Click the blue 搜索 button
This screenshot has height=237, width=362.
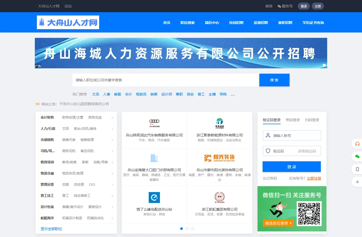(274, 80)
